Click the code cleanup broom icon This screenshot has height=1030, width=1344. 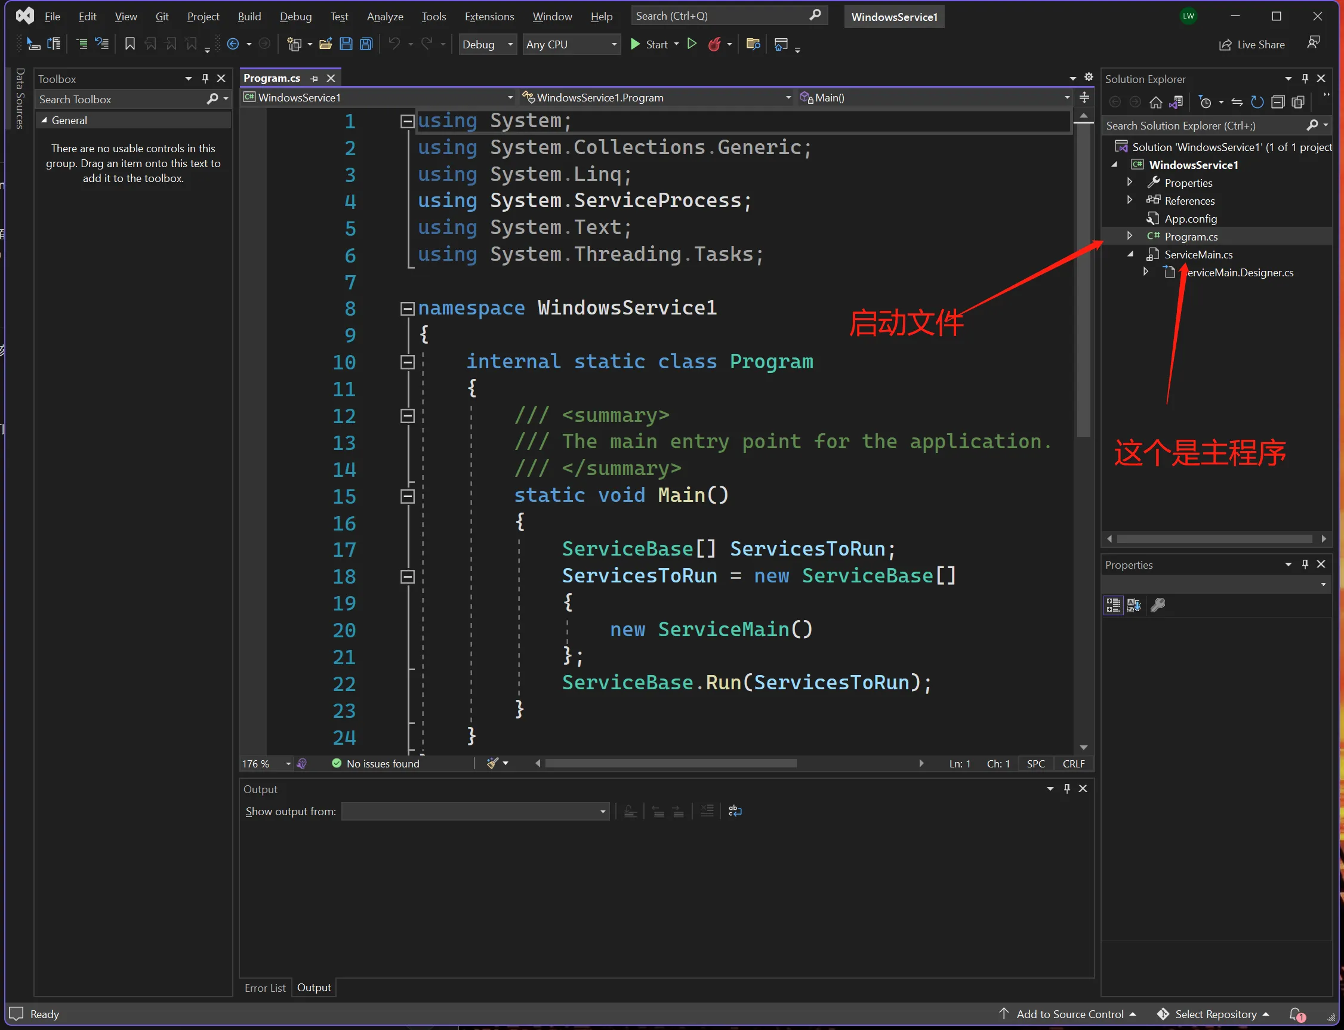[x=492, y=763]
